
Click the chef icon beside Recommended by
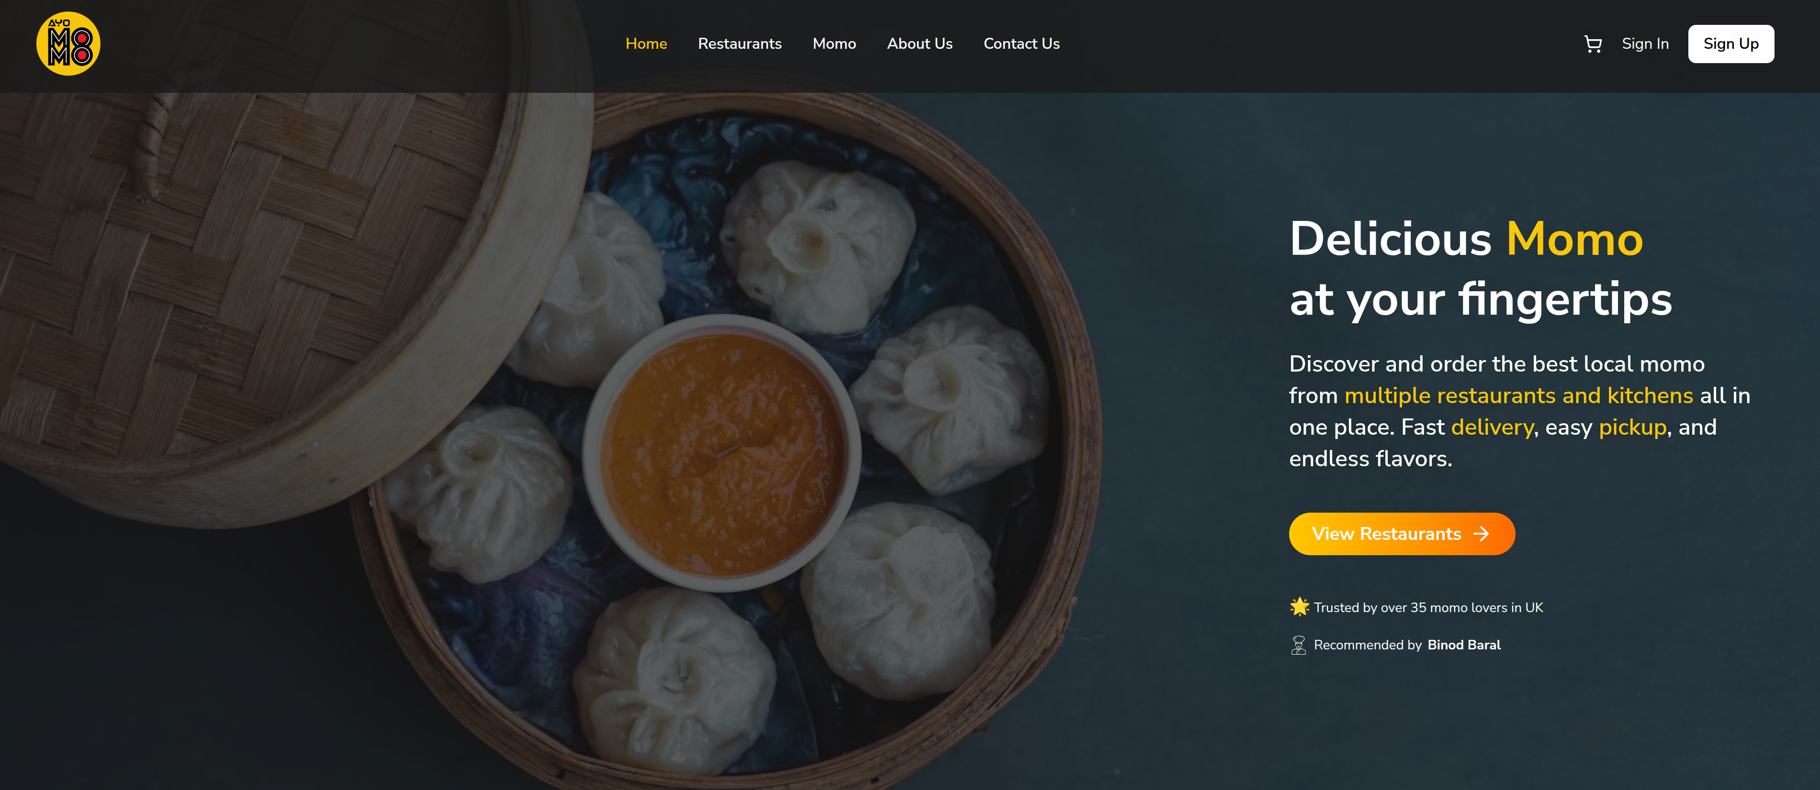(1299, 645)
